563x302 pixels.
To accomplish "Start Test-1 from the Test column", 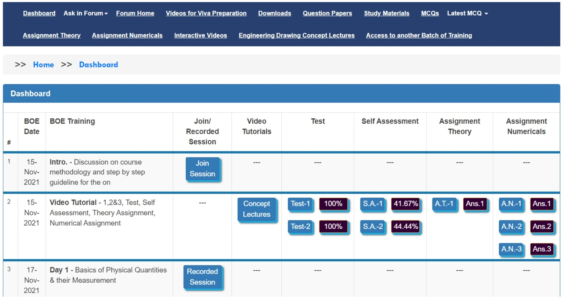I will point(300,204).
